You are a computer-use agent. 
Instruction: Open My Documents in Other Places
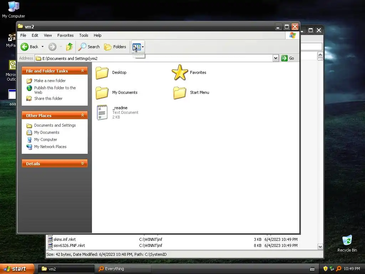coord(47,132)
